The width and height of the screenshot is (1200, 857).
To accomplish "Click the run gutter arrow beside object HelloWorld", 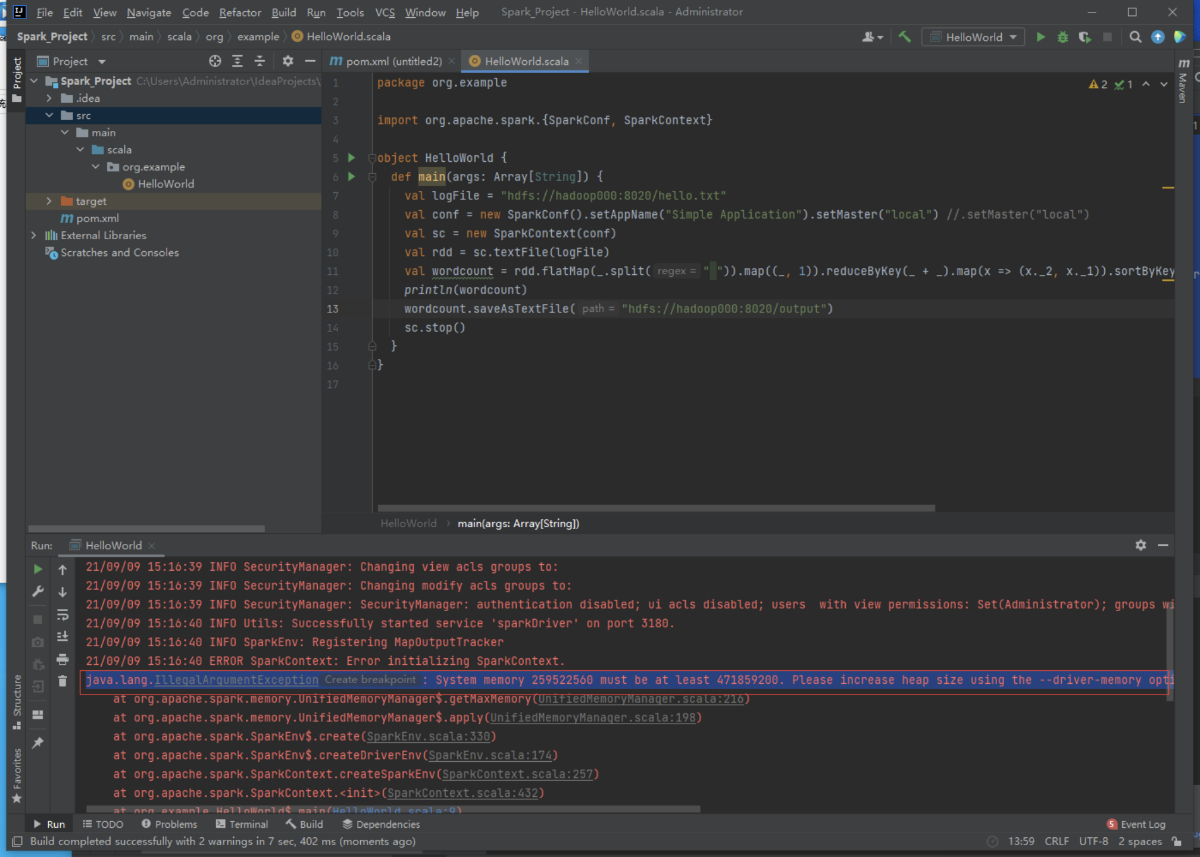I will tap(352, 158).
